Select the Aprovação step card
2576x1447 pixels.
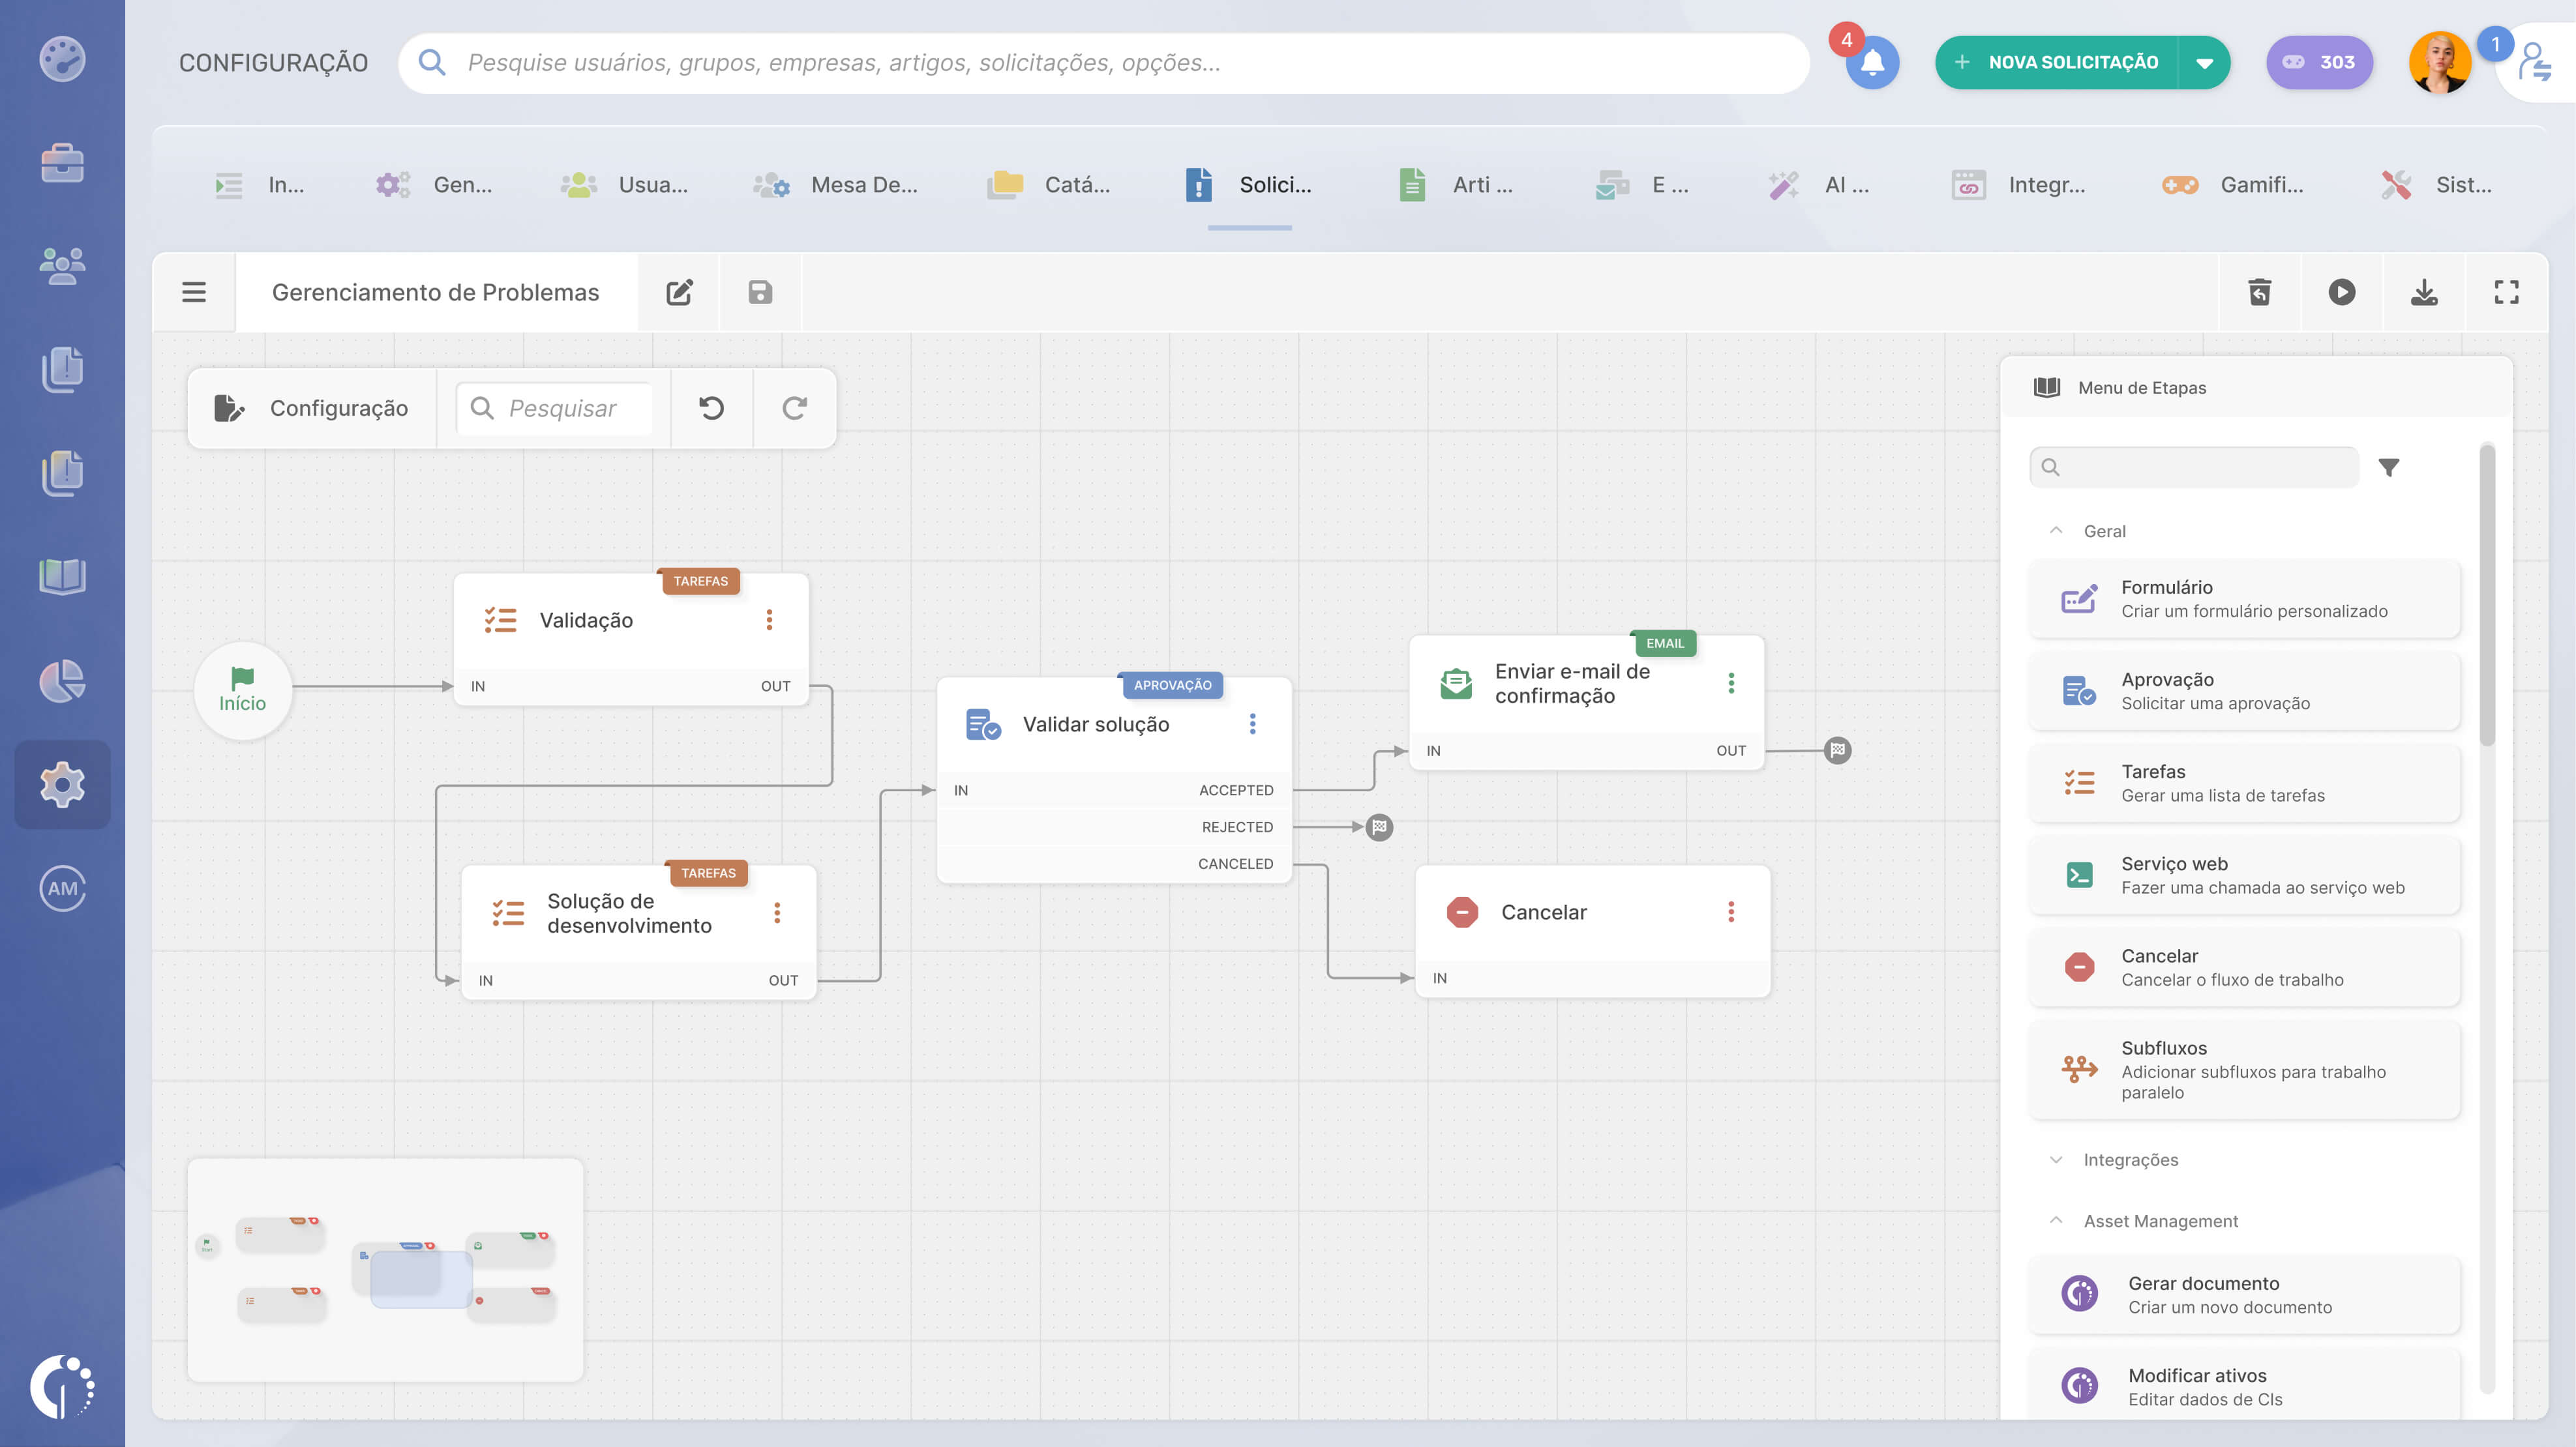tap(2244, 690)
